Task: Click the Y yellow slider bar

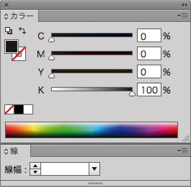Action: tap(92, 71)
